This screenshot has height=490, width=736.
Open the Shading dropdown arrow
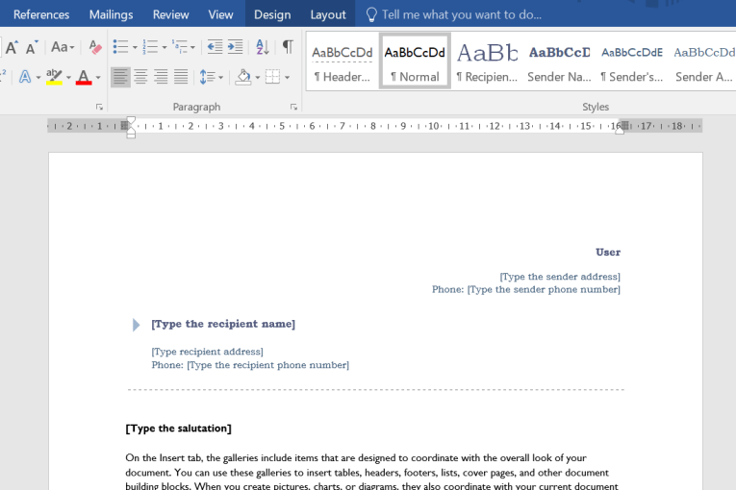257,78
